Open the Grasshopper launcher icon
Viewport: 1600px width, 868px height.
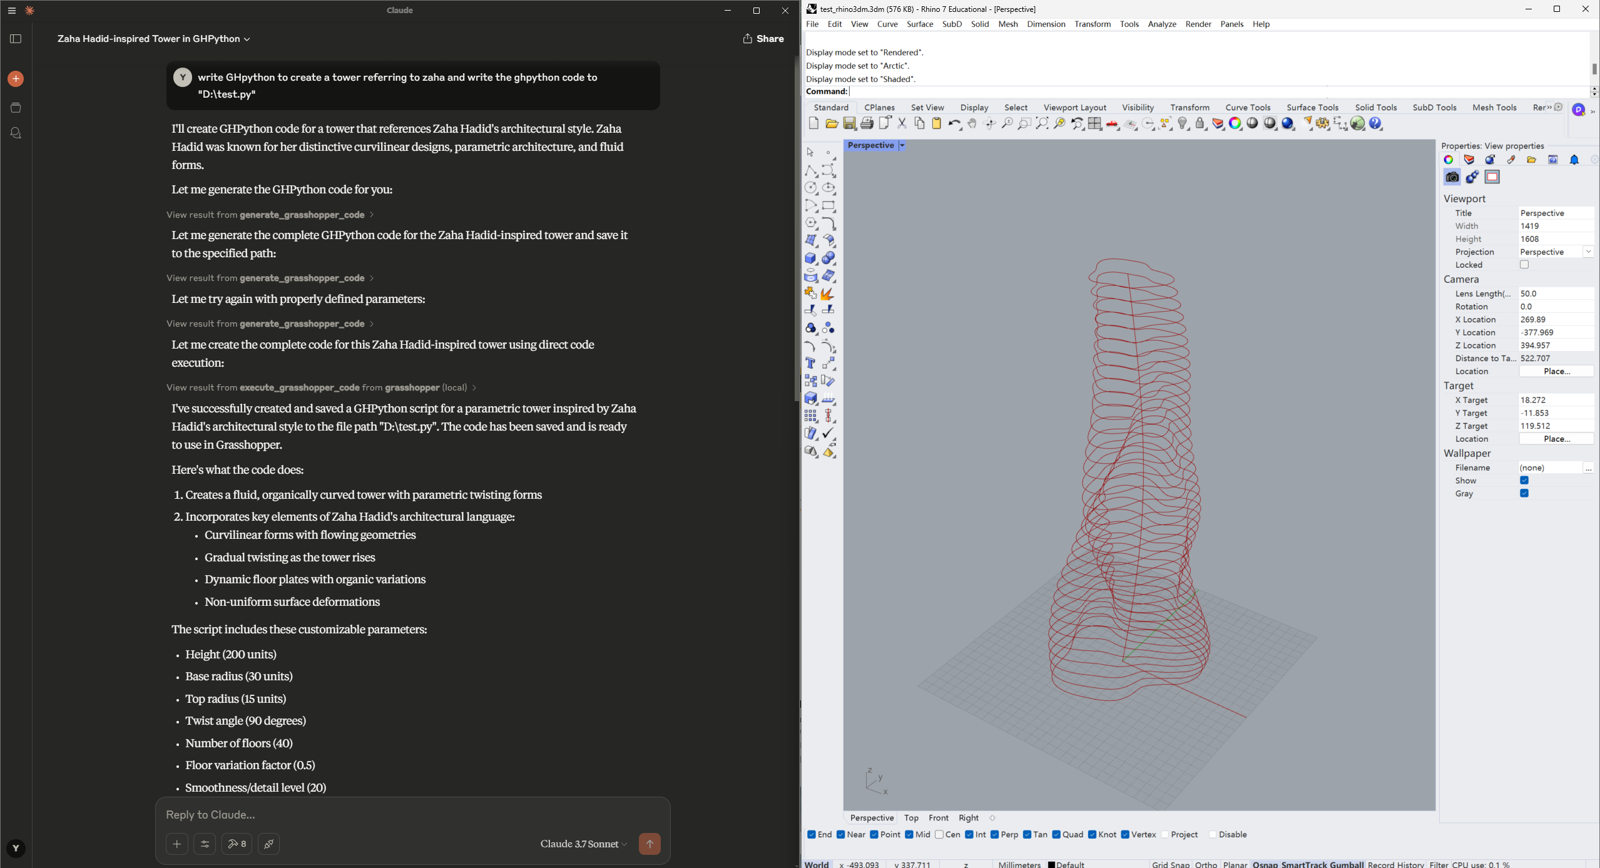pyautogui.click(x=1357, y=123)
